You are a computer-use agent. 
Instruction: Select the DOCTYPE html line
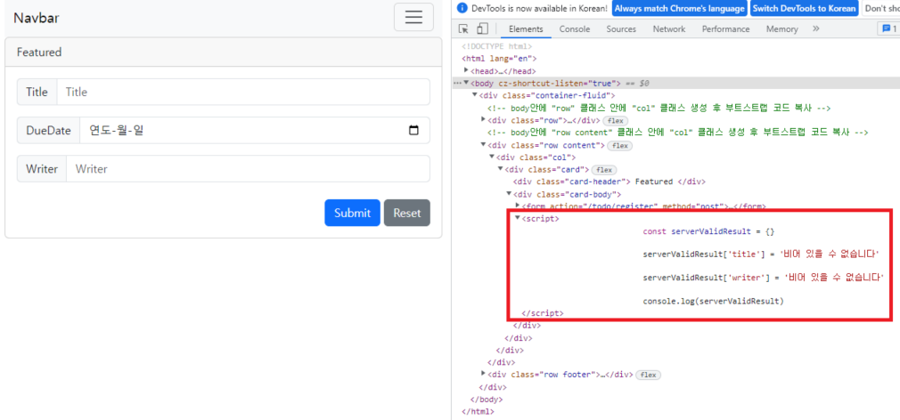tap(497, 46)
